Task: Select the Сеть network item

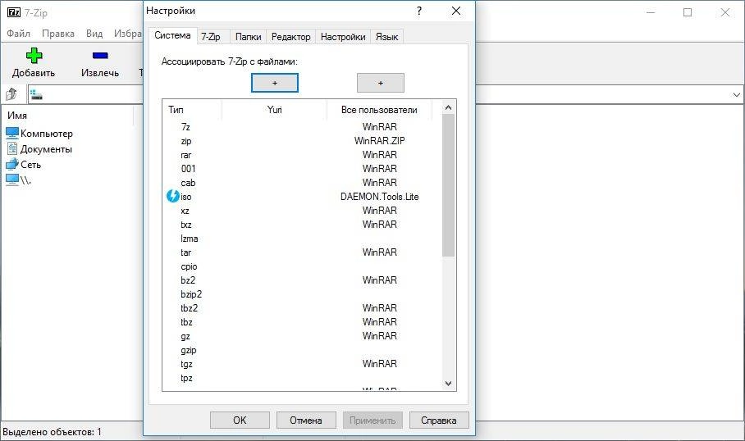Action: point(24,165)
